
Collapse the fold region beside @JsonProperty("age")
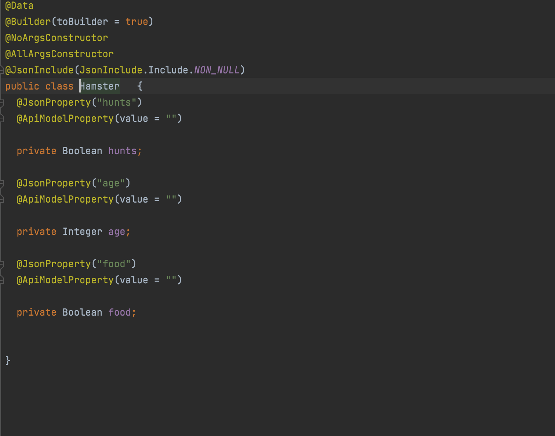(x=2, y=183)
